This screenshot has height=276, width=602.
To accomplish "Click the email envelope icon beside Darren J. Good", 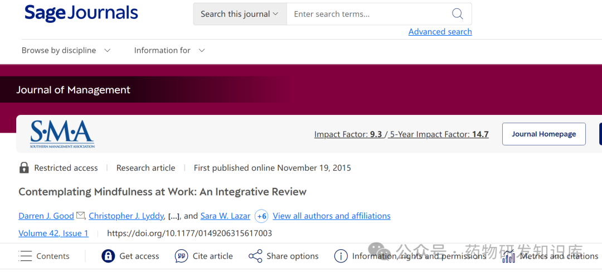I will coord(80,215).
